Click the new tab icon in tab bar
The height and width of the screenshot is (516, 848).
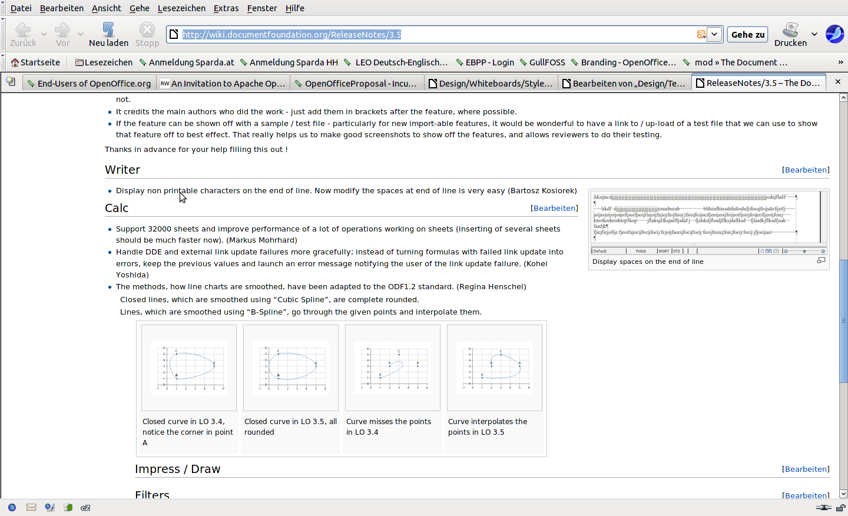(x=11, y=82)
